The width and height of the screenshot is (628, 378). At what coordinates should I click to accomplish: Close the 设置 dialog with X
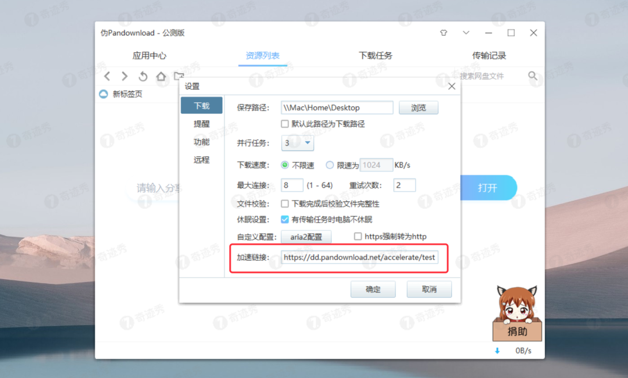point(452,86)
